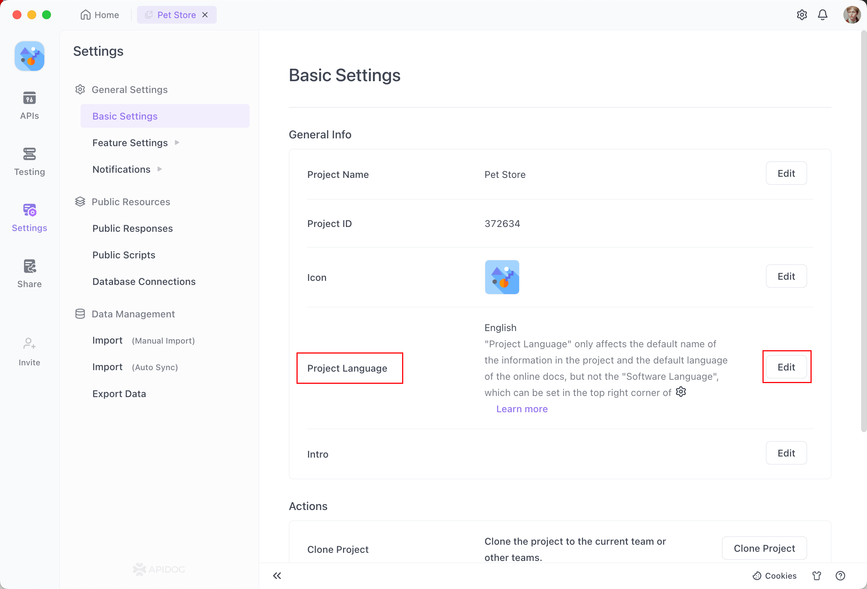Open notifications bell icon
The image size is (867, 589).
click(x=822, y=15)
